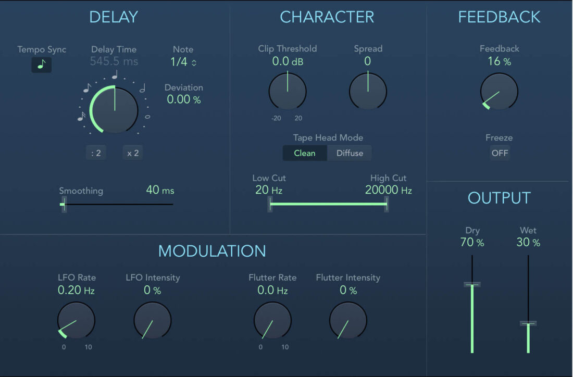Image resolution: width=573 pixels, height=377 pixels.
Task: Click the LFO Rate knob
Action: tap(76, 320)
